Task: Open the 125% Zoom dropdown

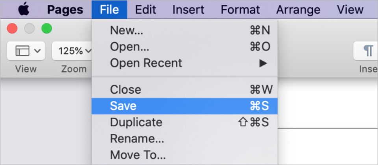Action: tap(72, 51)
